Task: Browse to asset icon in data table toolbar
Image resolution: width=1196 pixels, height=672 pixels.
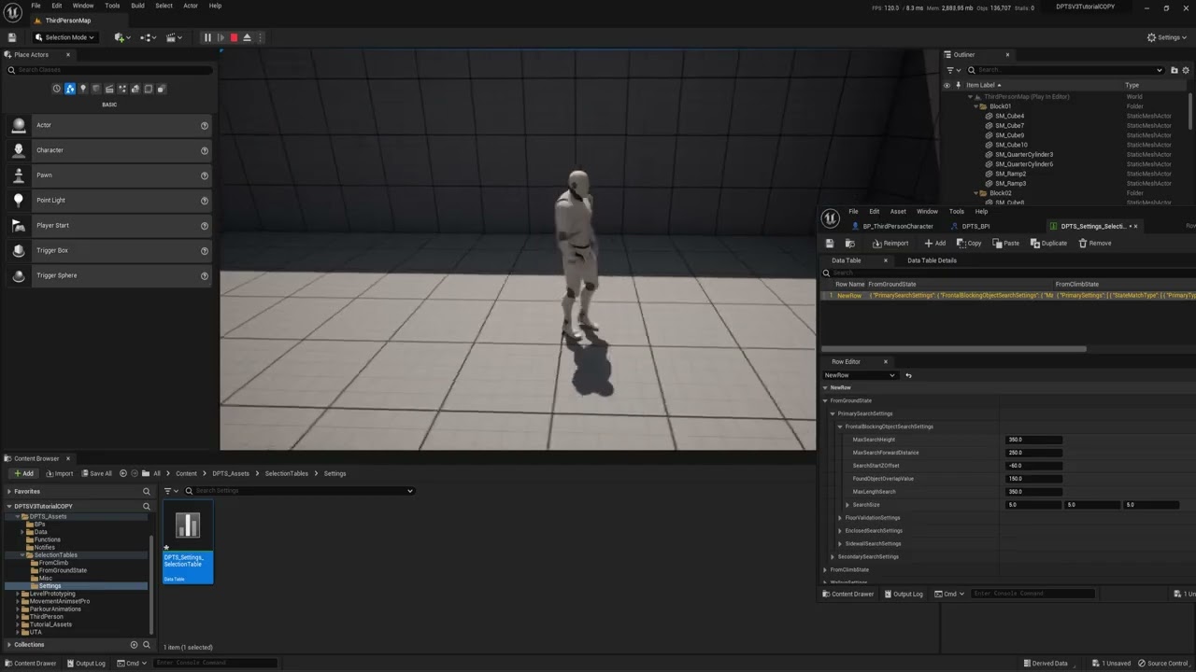Action: pos(849,244)
